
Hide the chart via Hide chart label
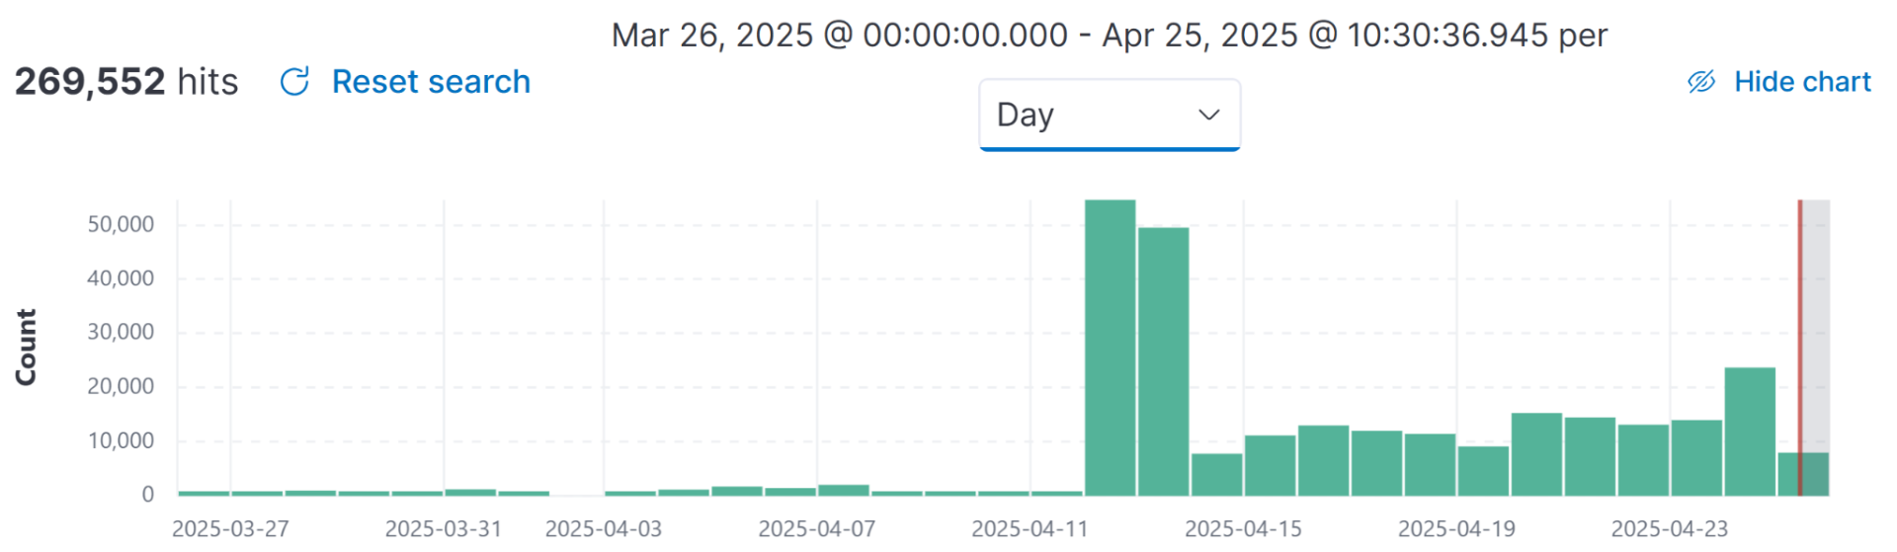click(x=1802, y=82)
